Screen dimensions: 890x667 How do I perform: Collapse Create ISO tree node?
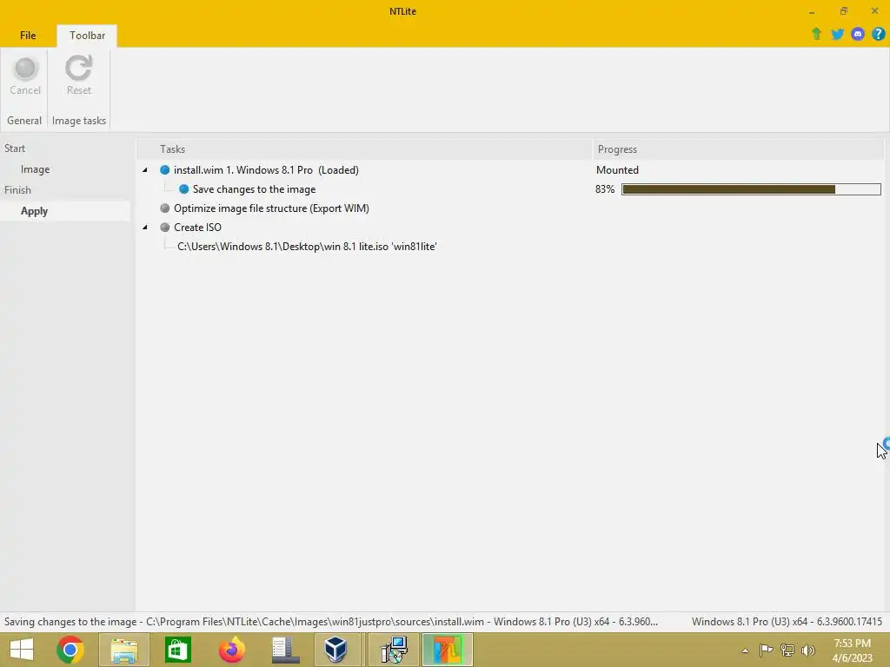pyautogui.click(x=145, y=228)
